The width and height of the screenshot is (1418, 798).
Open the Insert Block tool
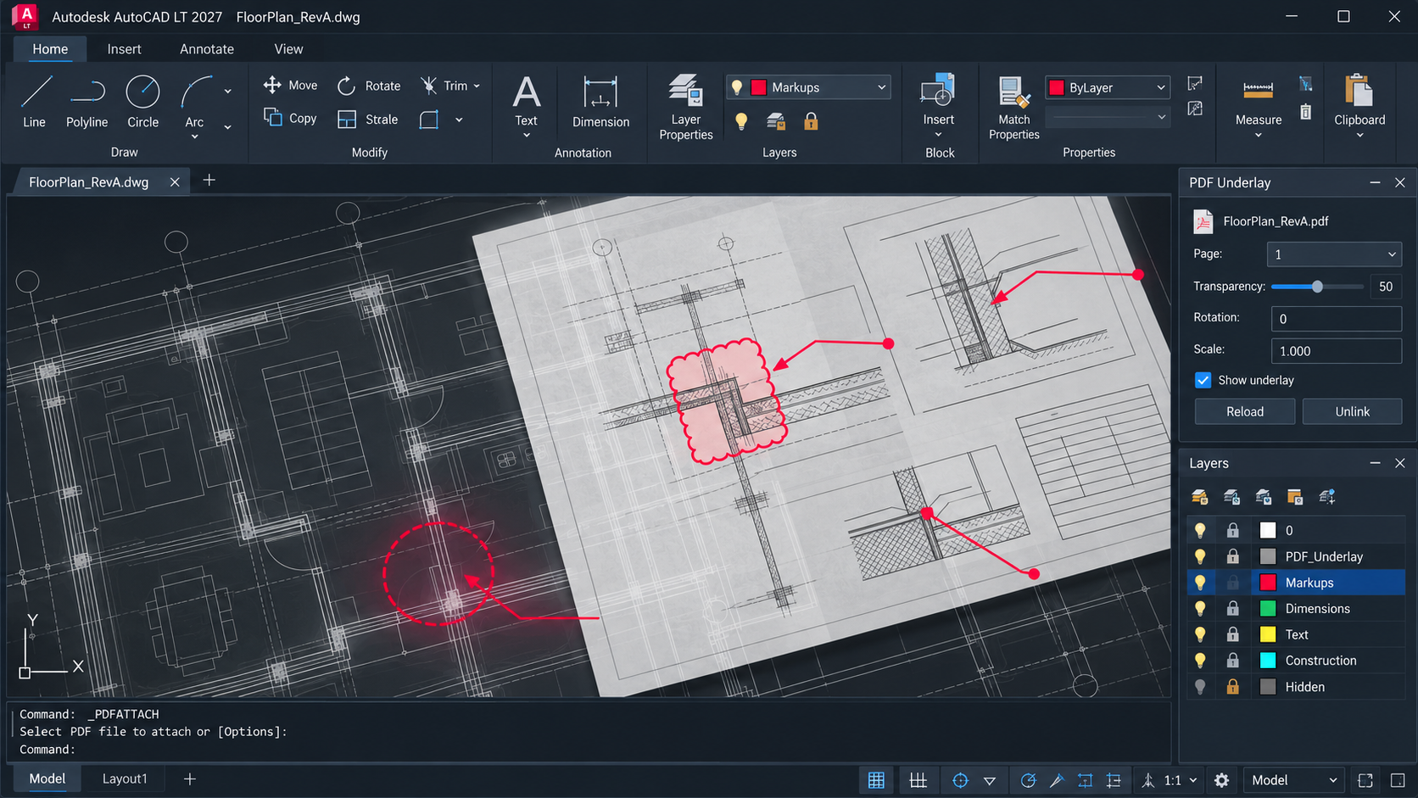coord(939,106)
